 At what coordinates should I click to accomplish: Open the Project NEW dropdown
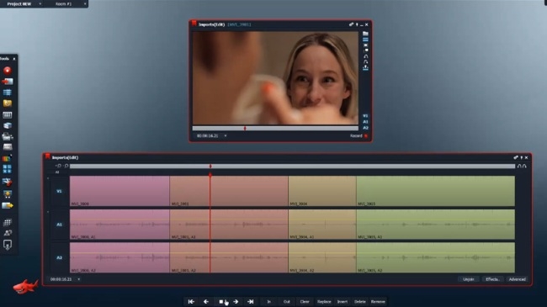pos(23,4)
